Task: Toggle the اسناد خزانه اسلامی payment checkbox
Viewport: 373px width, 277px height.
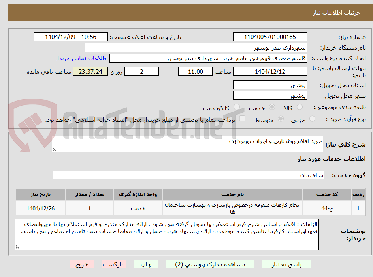Action: click(242, 118)
